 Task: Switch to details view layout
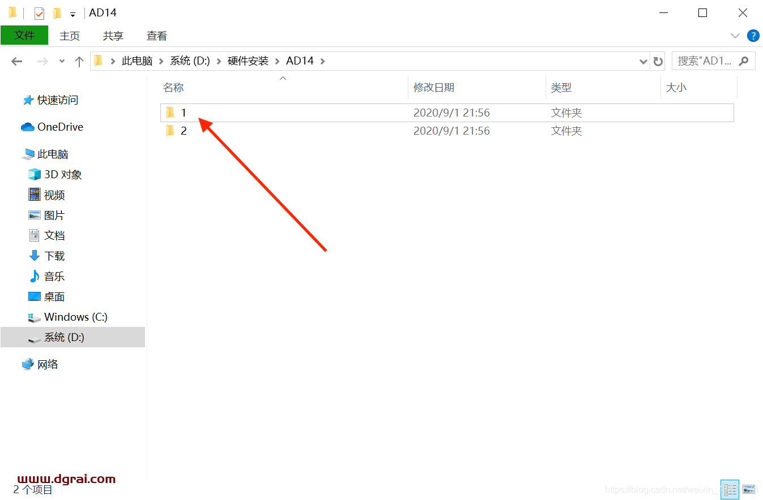730,490
